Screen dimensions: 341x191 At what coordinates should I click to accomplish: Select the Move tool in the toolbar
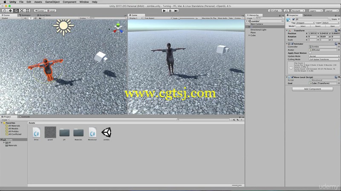click(10, 11)
